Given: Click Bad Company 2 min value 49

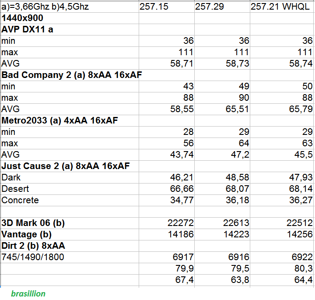Looking at the screenshot, I should [222, 86].
